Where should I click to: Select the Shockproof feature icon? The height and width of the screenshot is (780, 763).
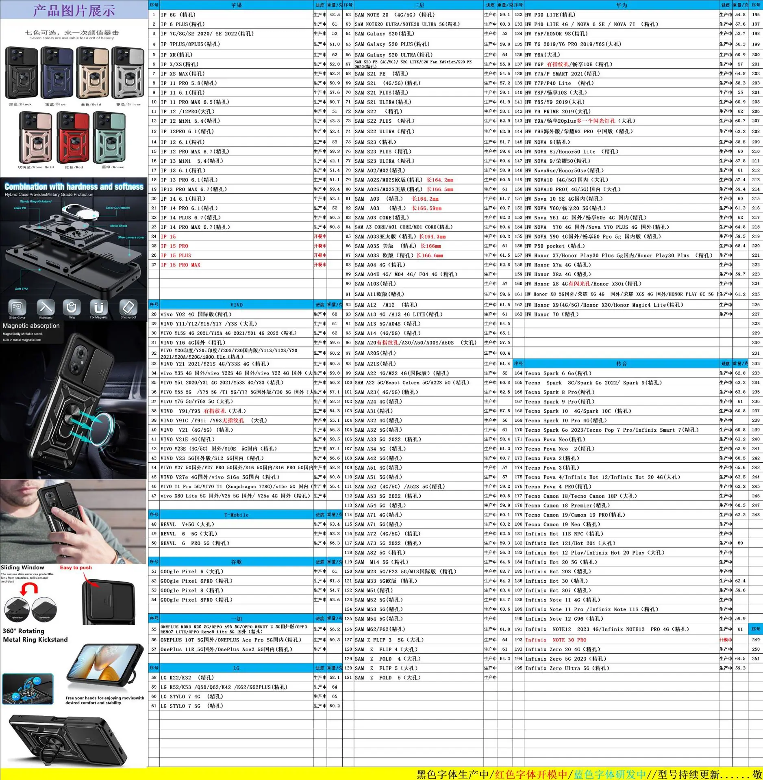tap(128, 307)
